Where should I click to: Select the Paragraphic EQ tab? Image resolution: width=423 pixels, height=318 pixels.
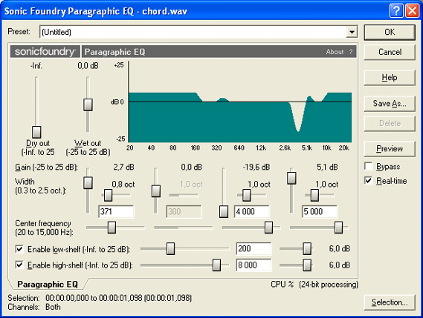coord(48,285)
